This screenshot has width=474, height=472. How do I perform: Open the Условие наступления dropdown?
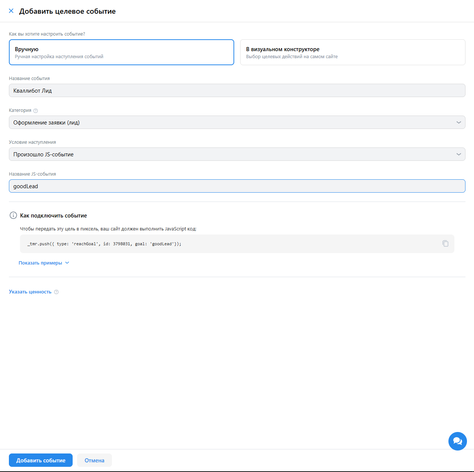tap(237, 154)
